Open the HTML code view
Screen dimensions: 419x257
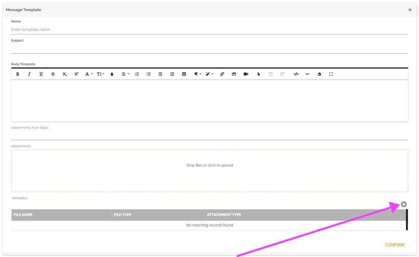click(x=295, y=74)
